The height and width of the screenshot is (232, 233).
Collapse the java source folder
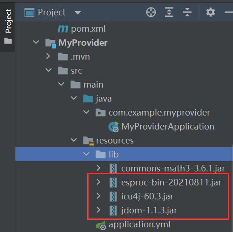(74, 98)
